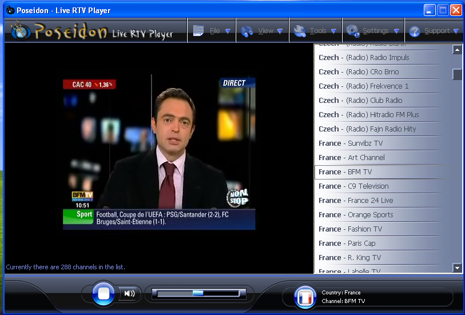Click the Settings gear icon
The image size is (465, 315).
point(353,31)
